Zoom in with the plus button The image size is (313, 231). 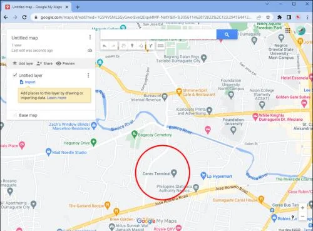pos(302,208)
